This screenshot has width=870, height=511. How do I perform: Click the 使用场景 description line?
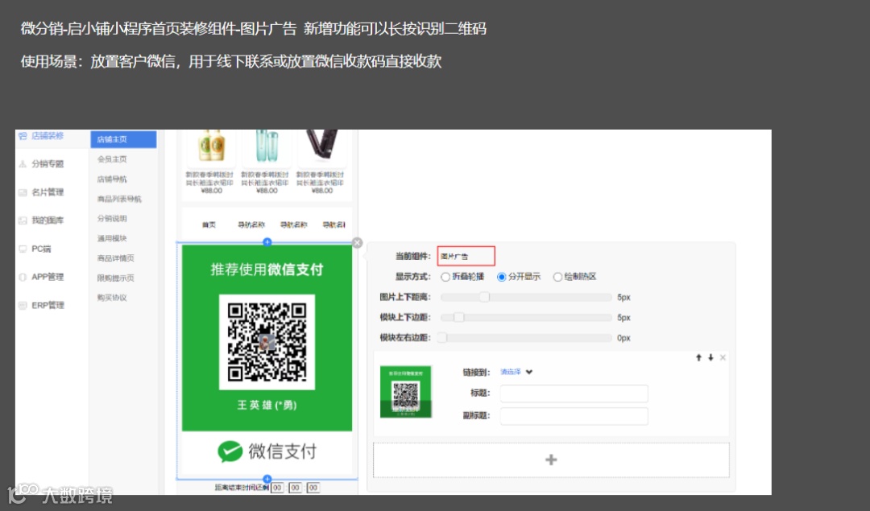[x=231, y=61]
